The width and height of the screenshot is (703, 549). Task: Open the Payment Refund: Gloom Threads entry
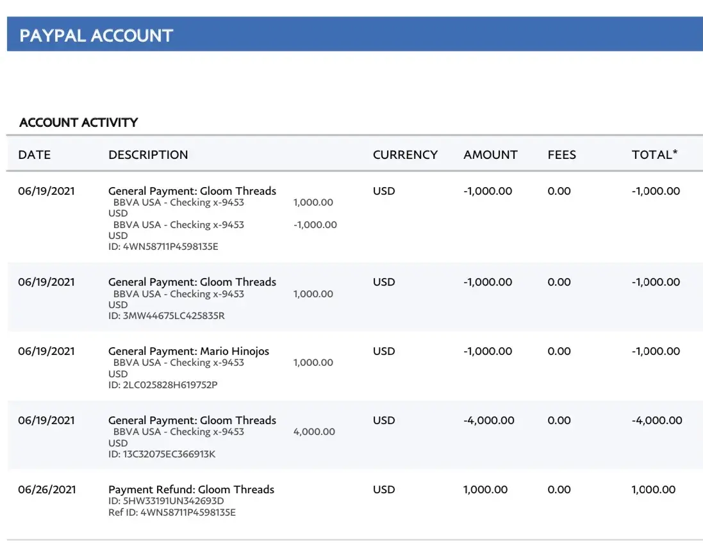(191, 489)
